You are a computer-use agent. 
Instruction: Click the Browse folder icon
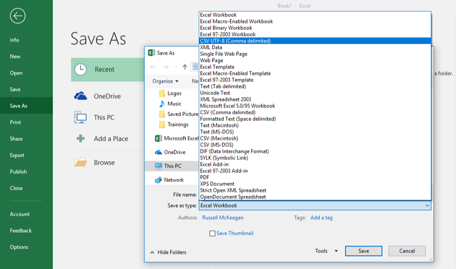click(x=80, y=162)
